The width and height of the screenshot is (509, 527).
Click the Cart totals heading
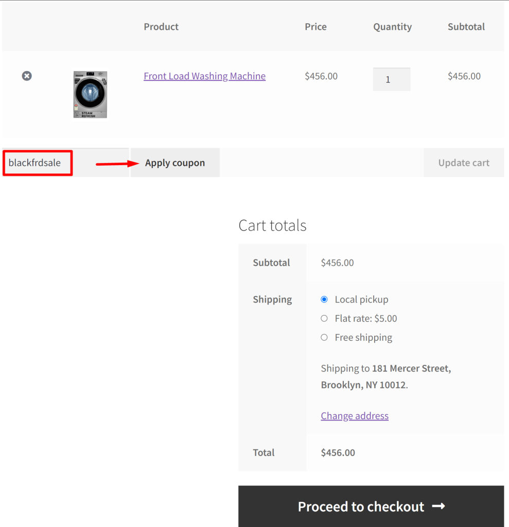tap(272, 225)
